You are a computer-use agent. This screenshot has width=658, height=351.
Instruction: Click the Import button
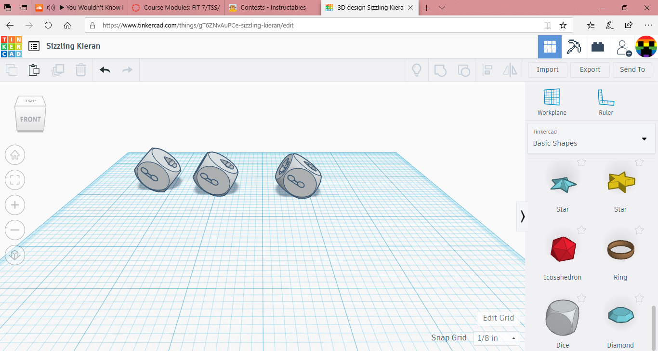[x=548, y=69]
